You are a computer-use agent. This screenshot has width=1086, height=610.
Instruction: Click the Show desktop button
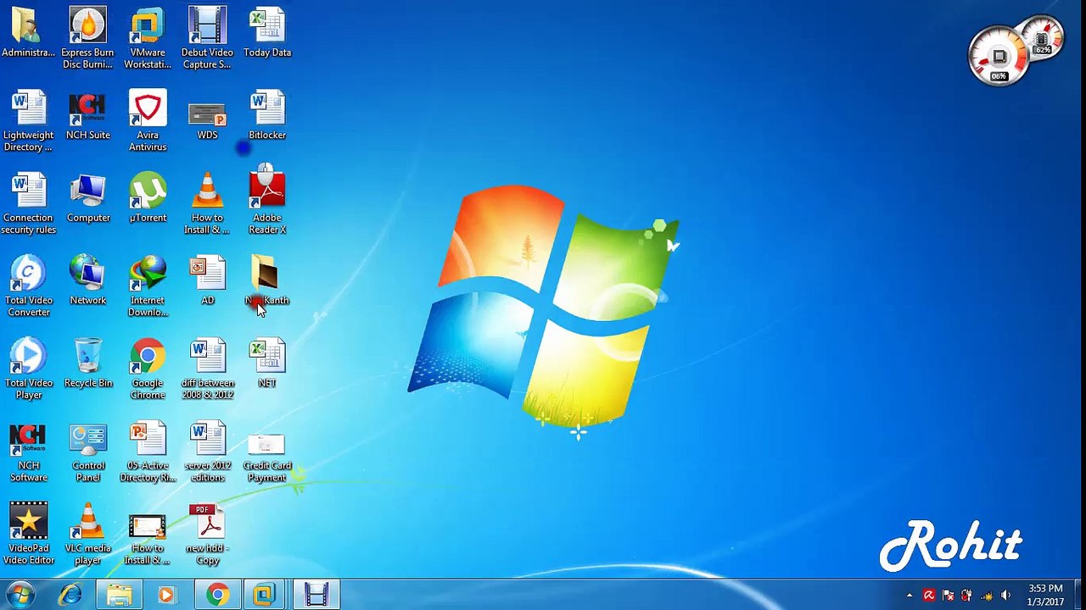pyautogui.click(x=1079, y=595)
